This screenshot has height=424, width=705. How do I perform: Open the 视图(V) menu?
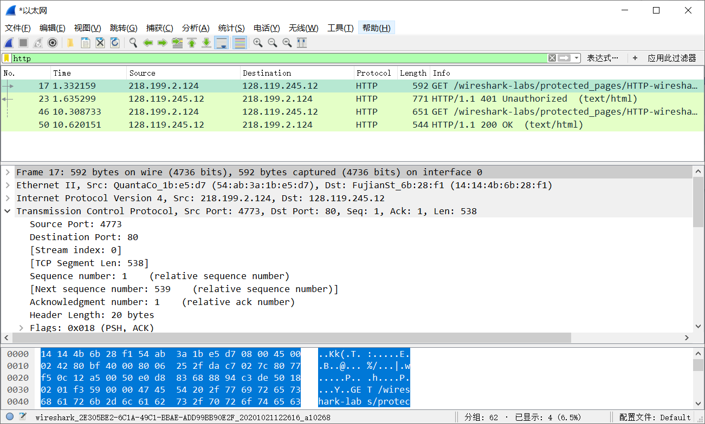(87, 28)
